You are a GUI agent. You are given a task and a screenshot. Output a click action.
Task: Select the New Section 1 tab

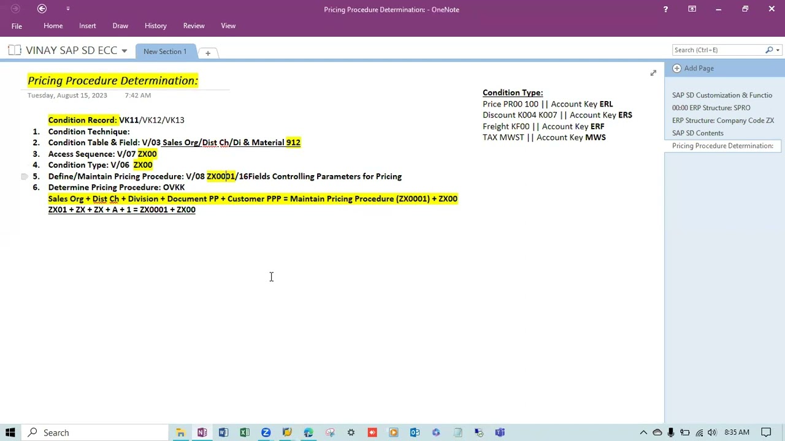(x=165, y=51)
